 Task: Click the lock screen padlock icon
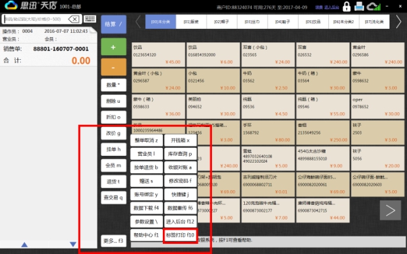346,7
